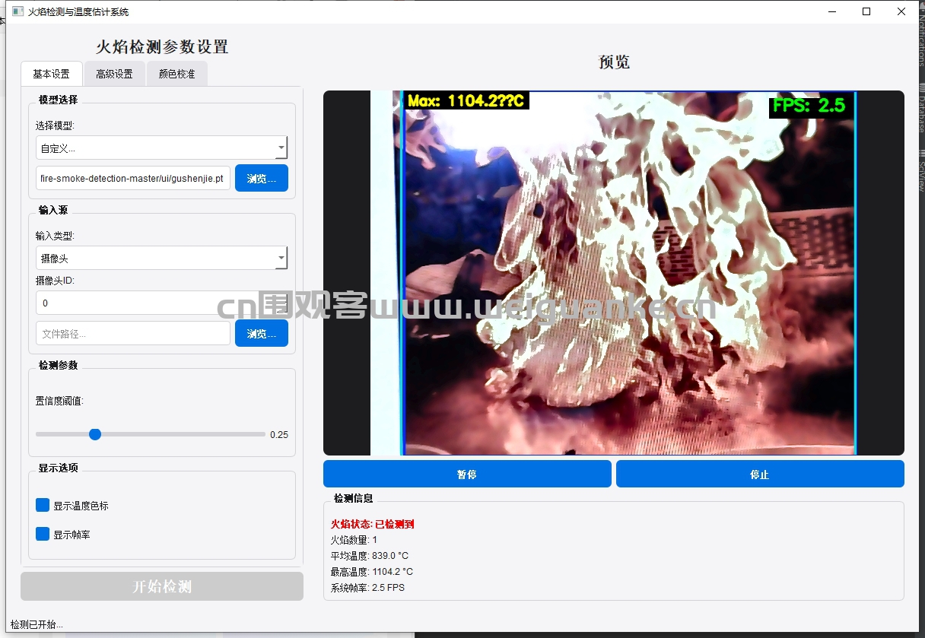Click the 输入源 group title
Image resolution: width=925 pixels, height=638 pixels.
[53, 210]
